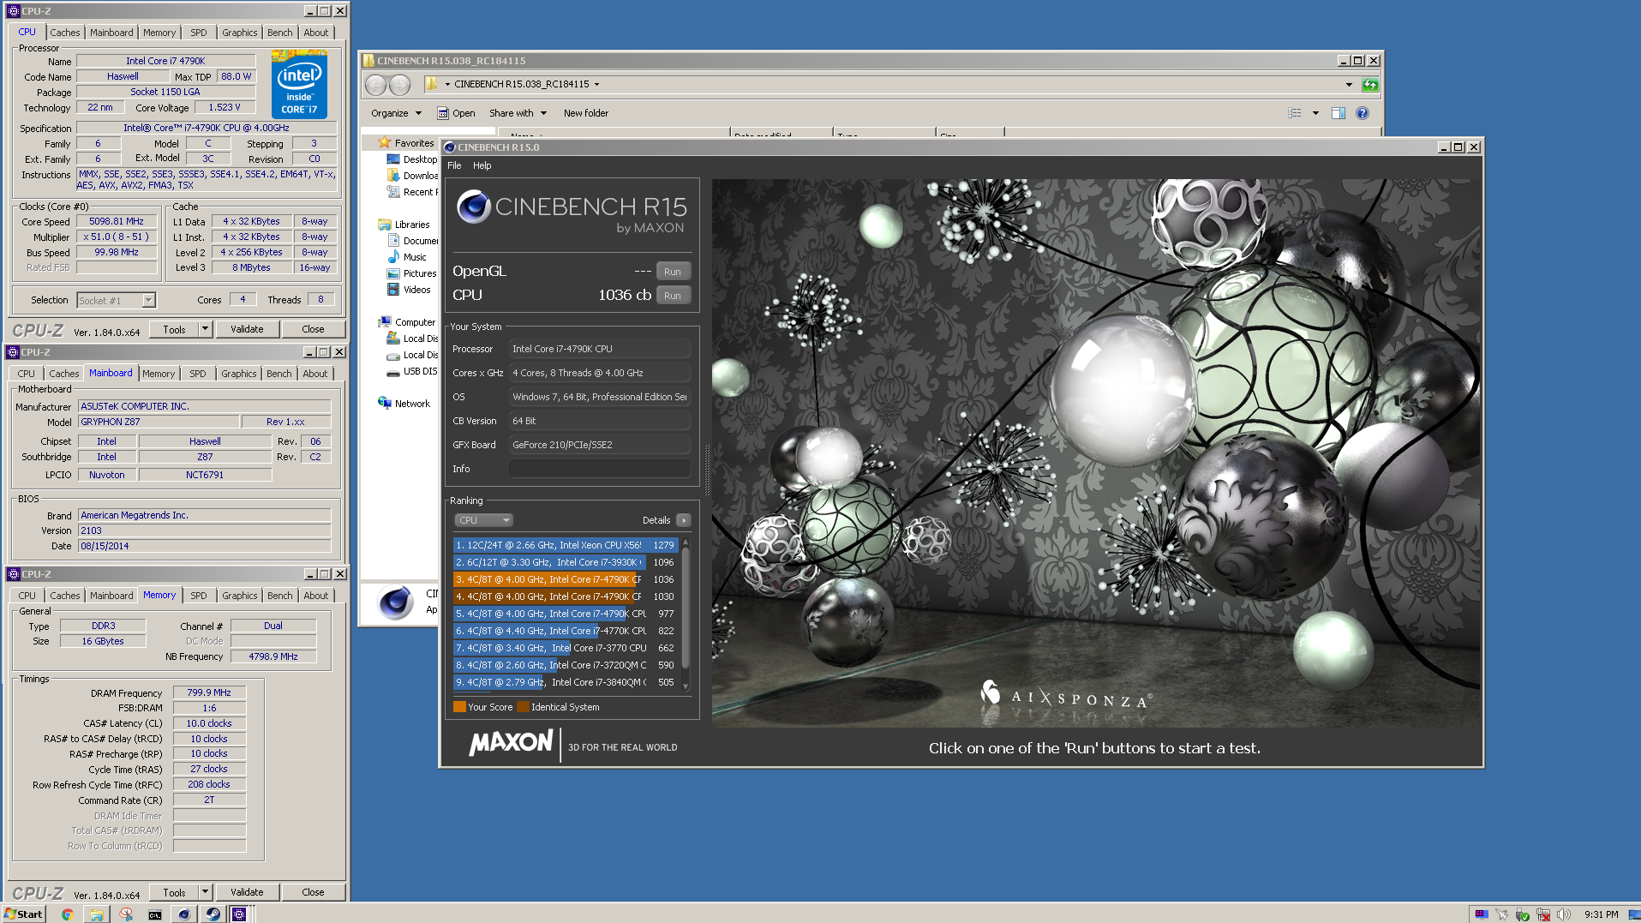
Task: Open the Organize menu dropdown in Explorer
Action: 396,113
